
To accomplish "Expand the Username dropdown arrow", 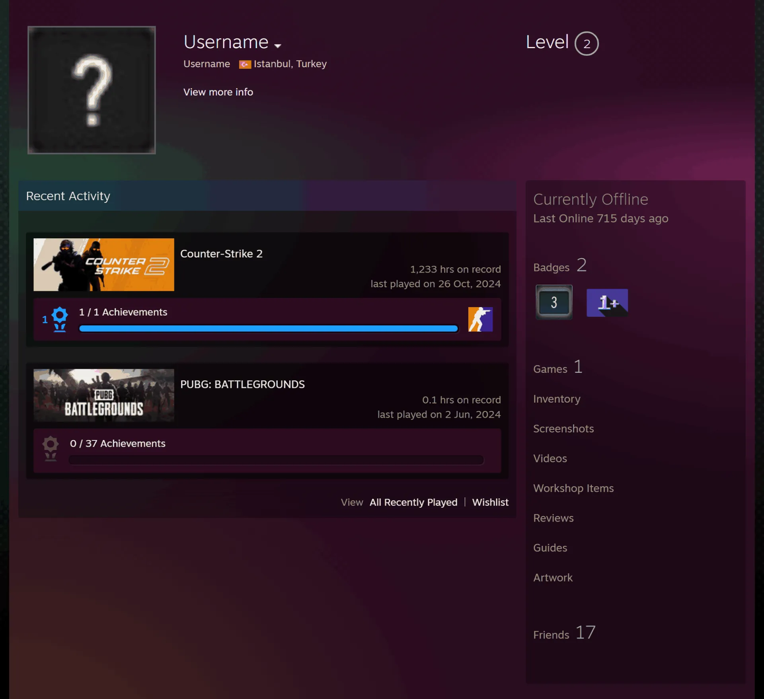I will [278, 45].
